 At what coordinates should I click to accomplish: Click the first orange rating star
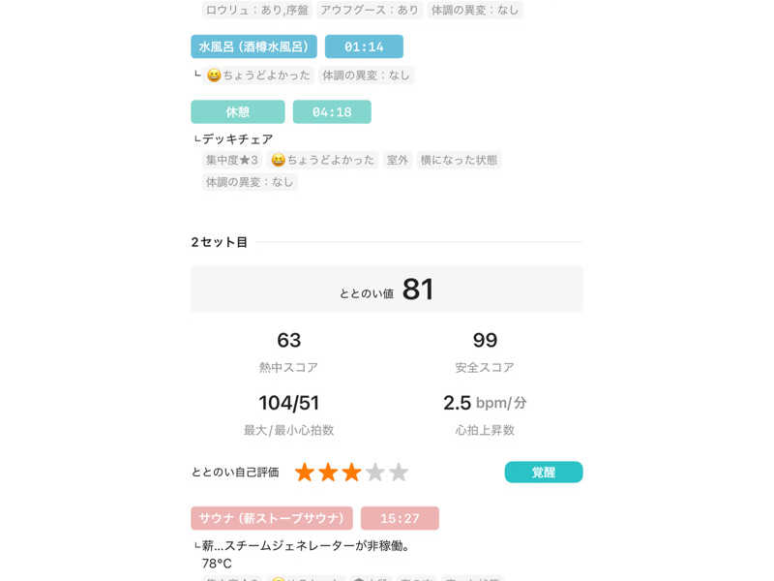point(305,473)
